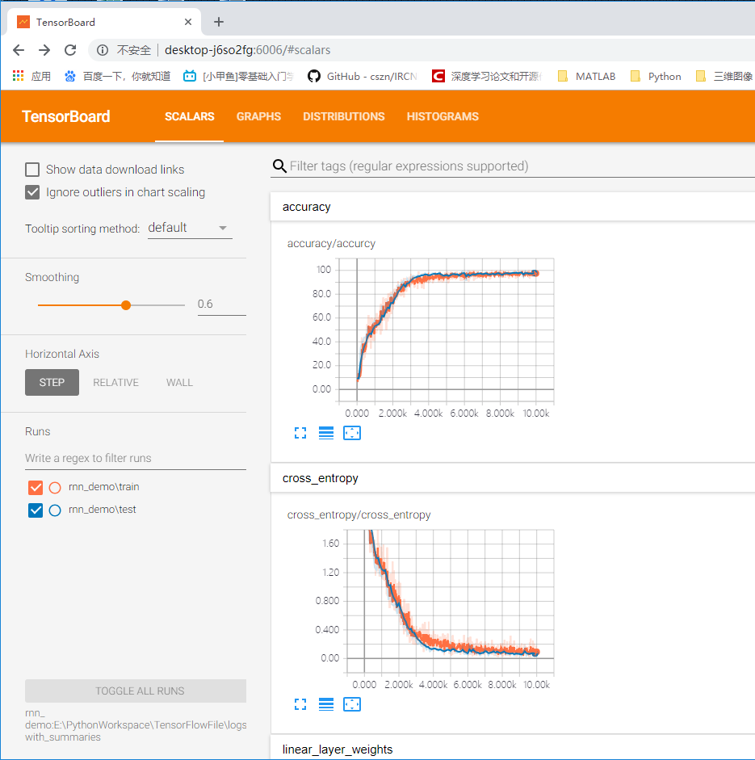
Task: Go back in browser history
Action: click(x=19, y=50)
